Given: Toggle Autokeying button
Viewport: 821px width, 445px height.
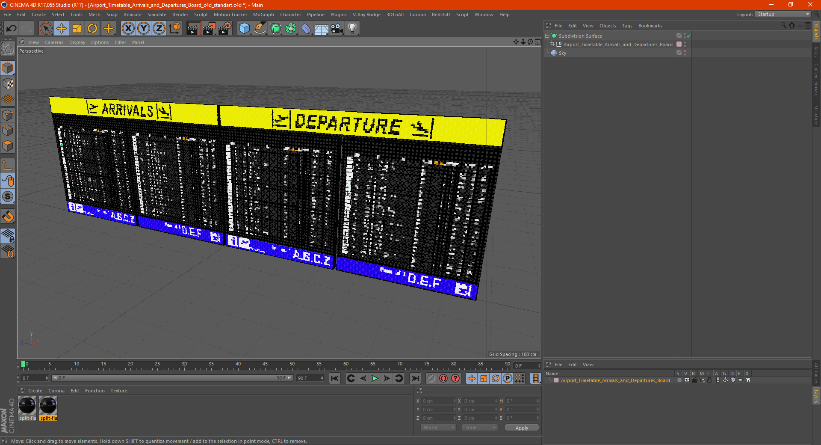Looking at the screenshot, I should point(443,378).
